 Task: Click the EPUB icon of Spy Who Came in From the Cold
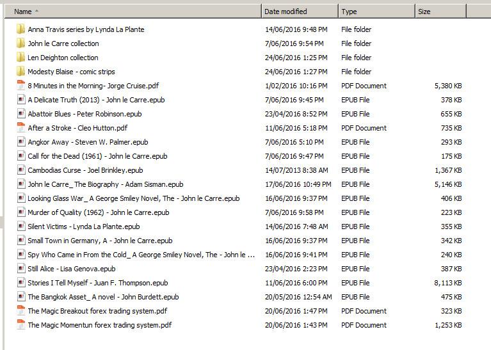[x=20, y=255]
